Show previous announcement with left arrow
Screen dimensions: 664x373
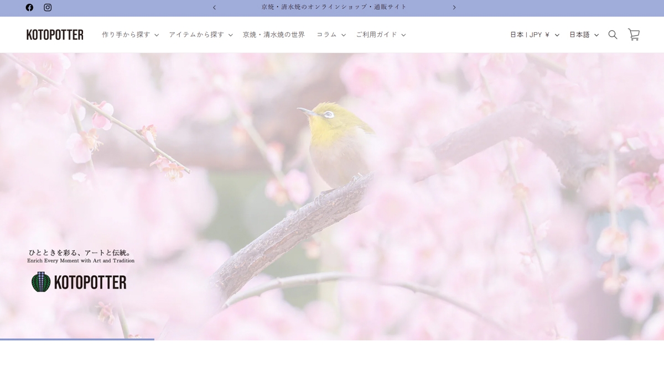pos(215,7)
